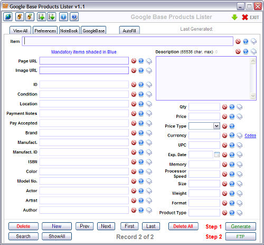Open the toolbar help question mark icon
This screenshot has height=245, width=264.
click(x=74, y=17)
